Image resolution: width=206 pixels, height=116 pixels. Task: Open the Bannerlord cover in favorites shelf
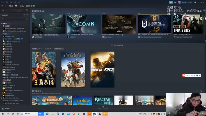pyautogui.click(x=73, y=69)
